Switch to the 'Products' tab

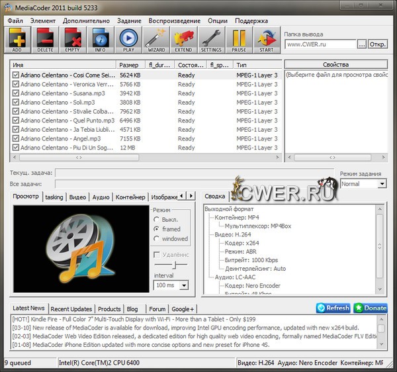point(109,309)
